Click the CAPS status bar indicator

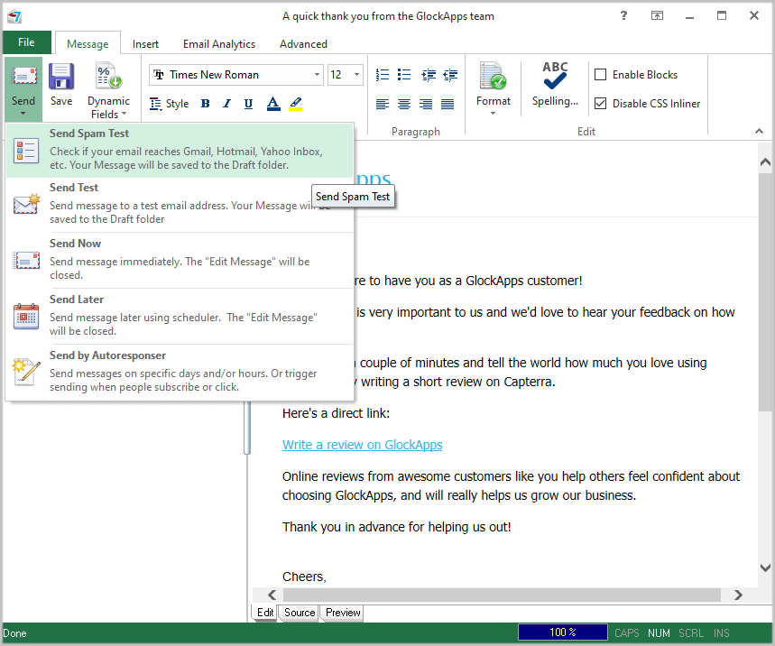(627, 633)
